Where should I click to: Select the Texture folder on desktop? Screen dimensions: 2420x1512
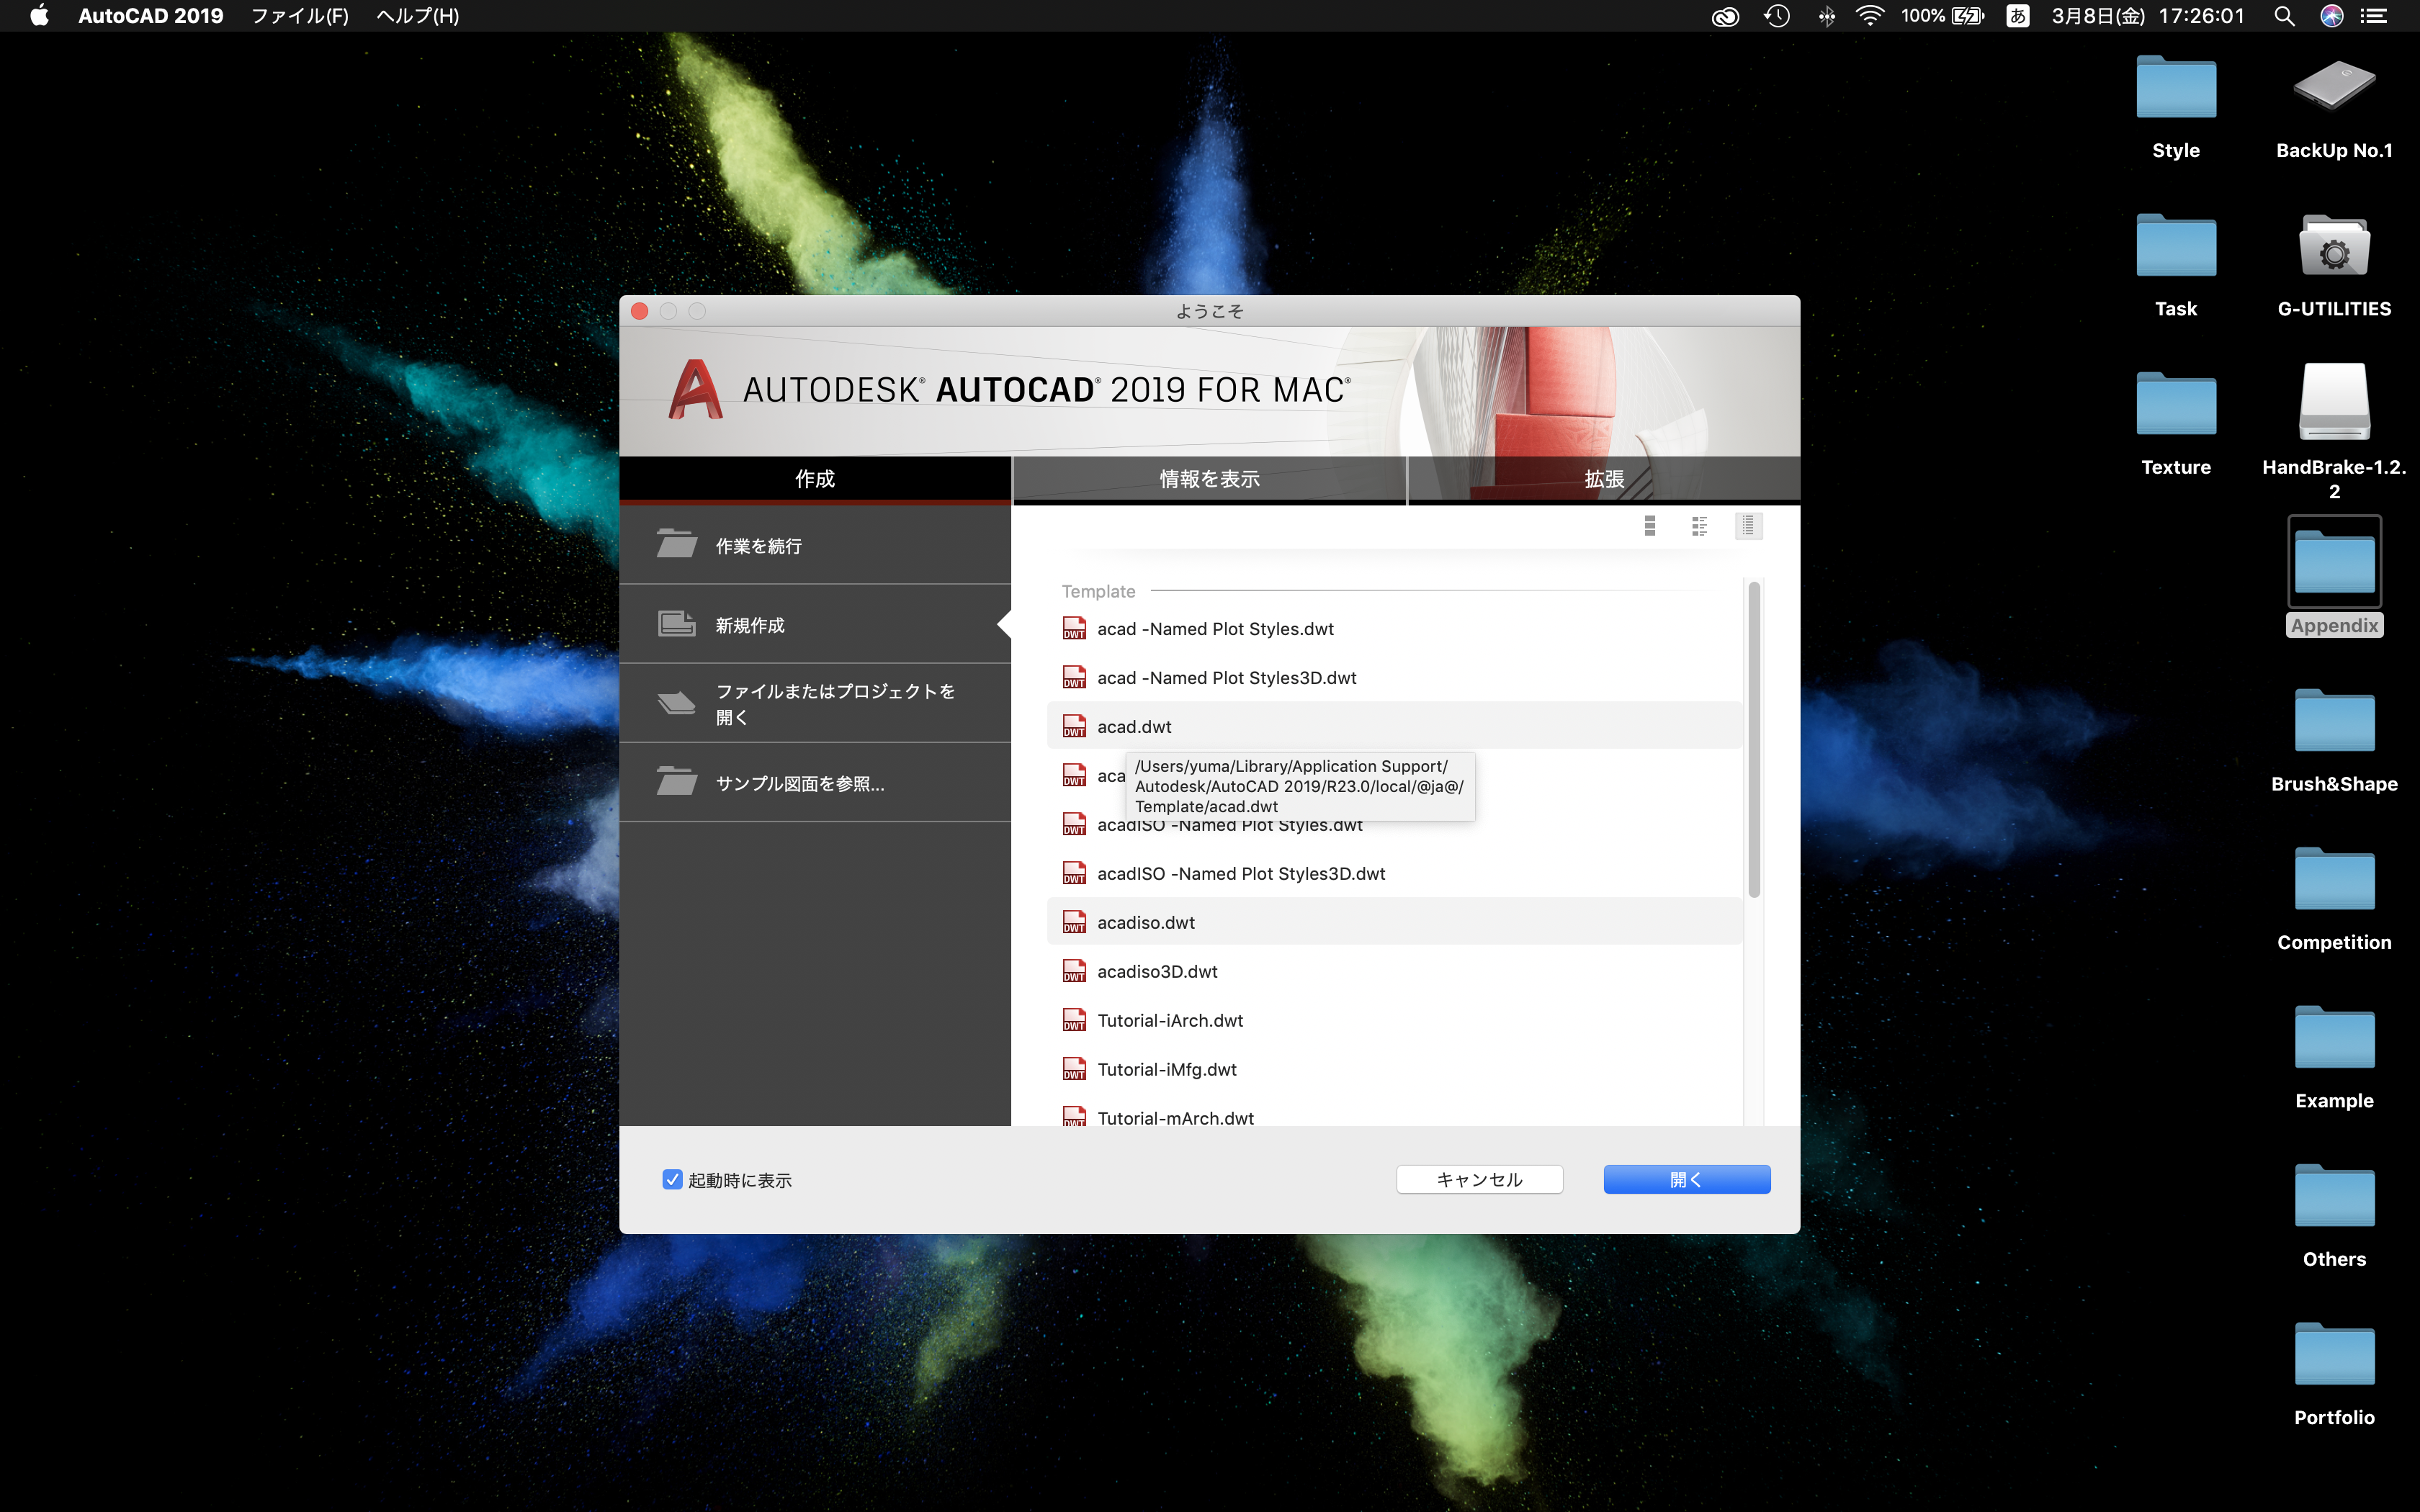click(x=2176, y=404)
